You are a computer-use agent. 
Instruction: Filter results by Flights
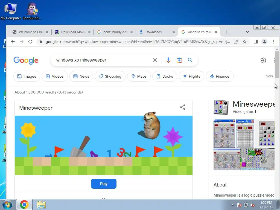tap(191, 77)
